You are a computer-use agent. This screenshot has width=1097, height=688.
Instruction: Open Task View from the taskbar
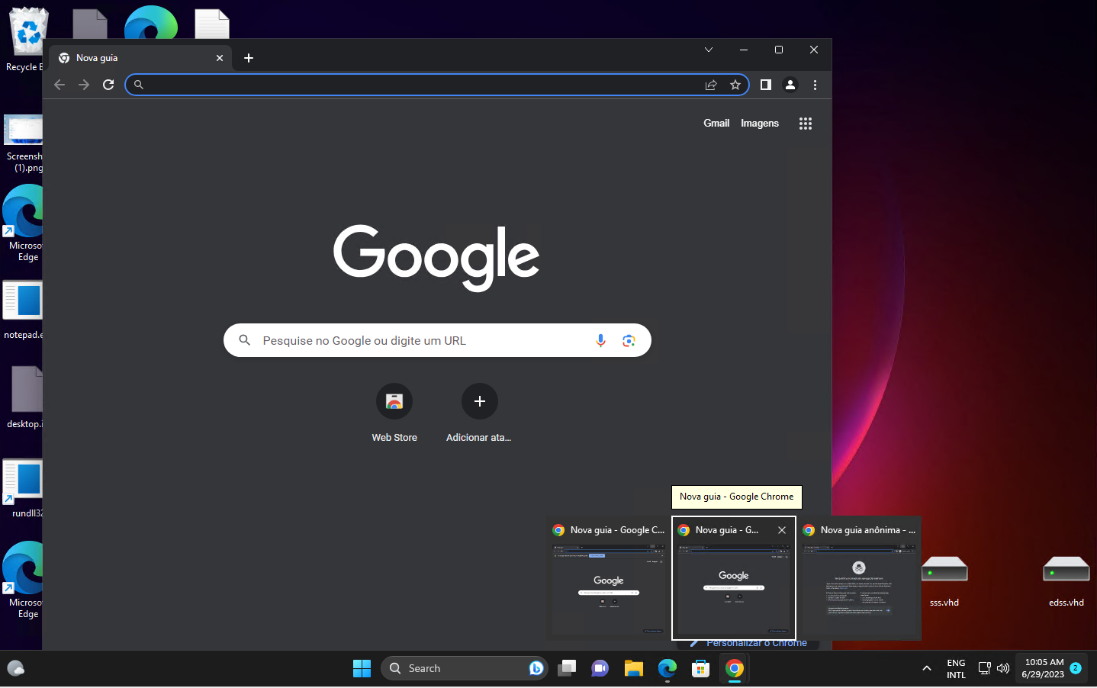tap(567, 669)
